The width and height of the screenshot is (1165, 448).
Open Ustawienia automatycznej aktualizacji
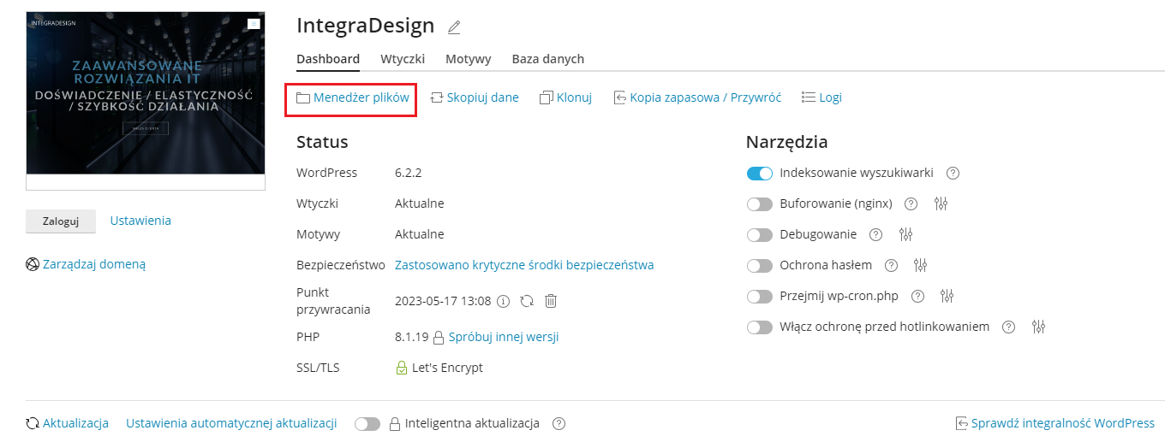[x=231, y=423]
